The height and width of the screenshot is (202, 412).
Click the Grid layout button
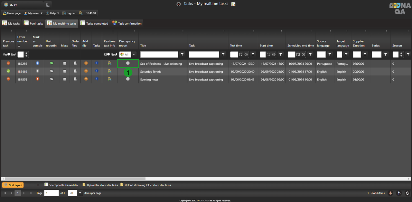point(13,185)
